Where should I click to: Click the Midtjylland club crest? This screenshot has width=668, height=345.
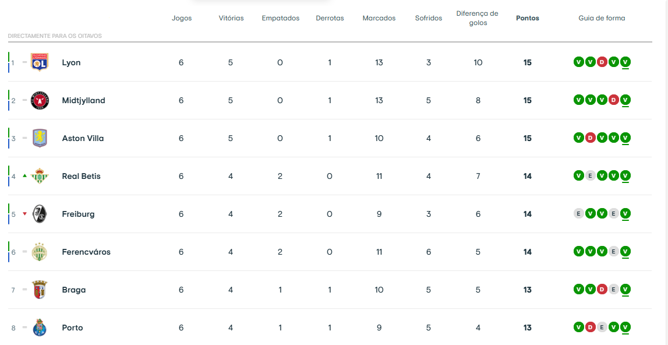pos(39,100)
